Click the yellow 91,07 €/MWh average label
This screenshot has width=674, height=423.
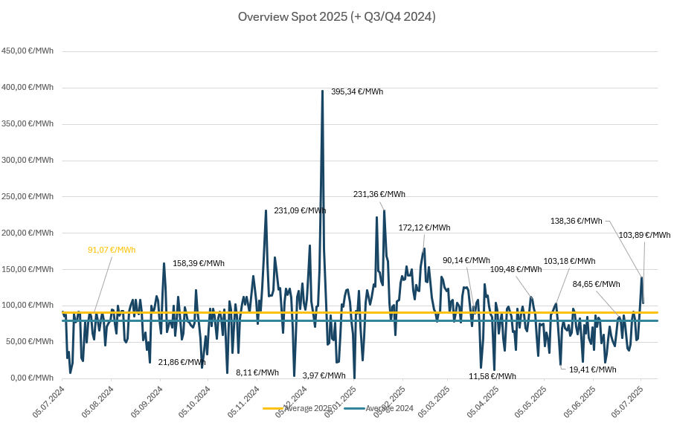point(112,250)
